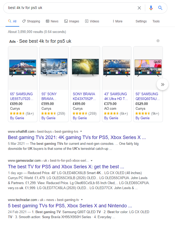Open the 55" SONY BRAVIA product link
175x225 pixels.
[49, 96]
